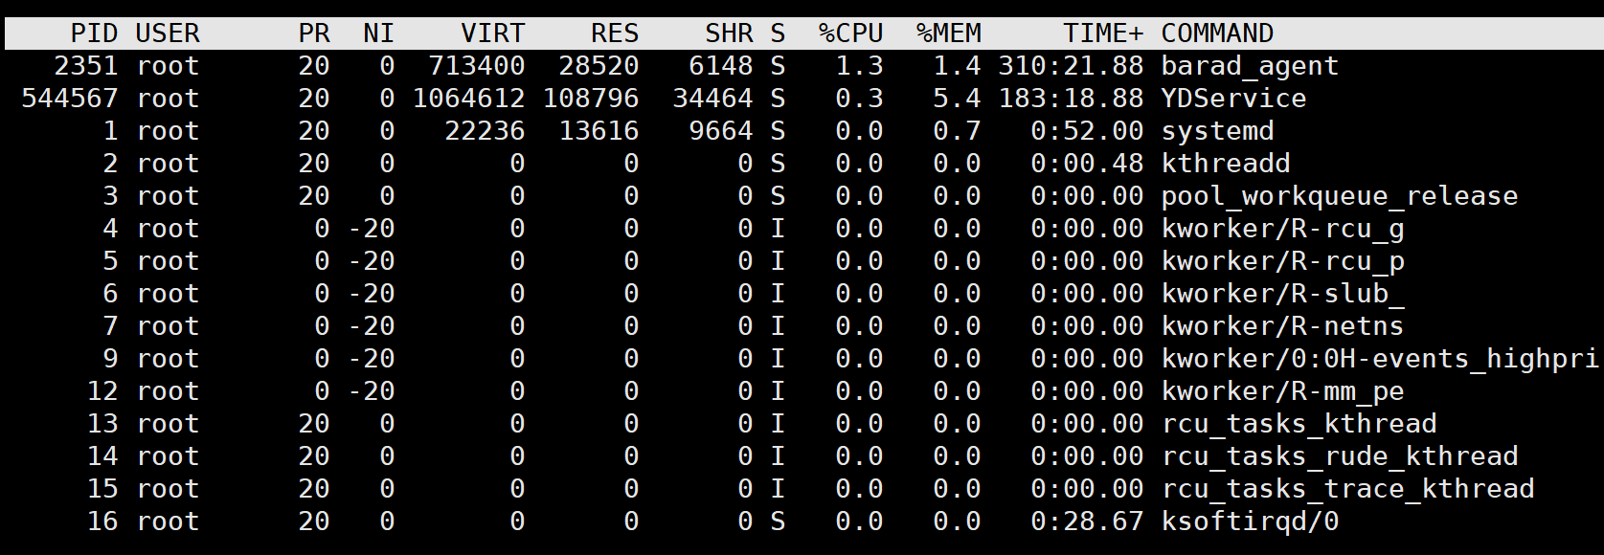This screenshot has width=1604, height=555.
Task: Click the 13616 RES value
Action: coord(599,131)
